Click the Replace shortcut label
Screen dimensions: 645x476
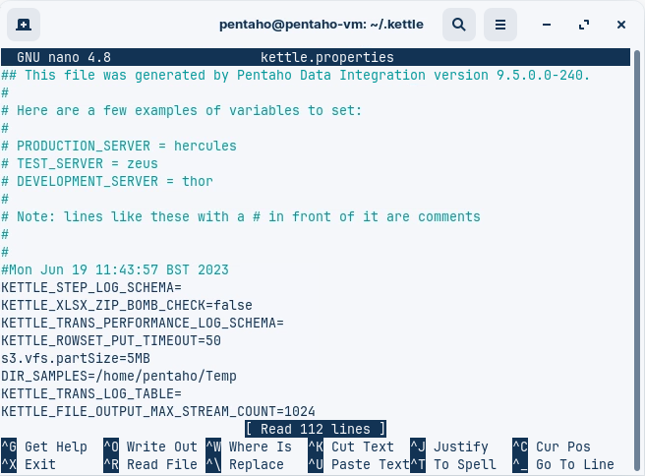click(x=256, y=464)
